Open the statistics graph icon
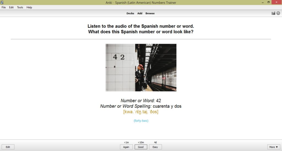 [273, 13]
